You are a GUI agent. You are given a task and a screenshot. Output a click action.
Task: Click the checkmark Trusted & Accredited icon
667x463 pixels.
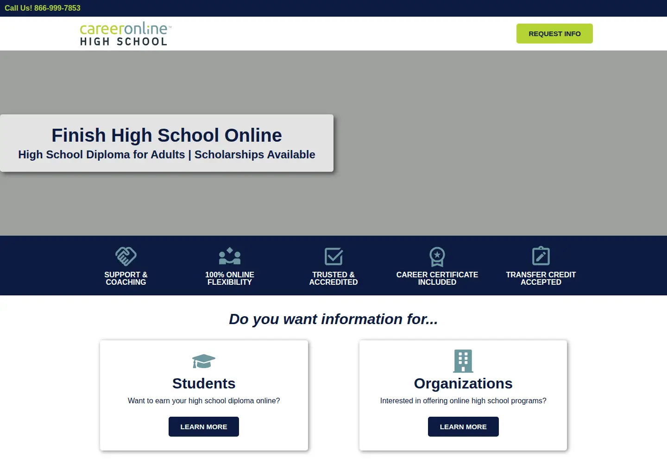333,256
